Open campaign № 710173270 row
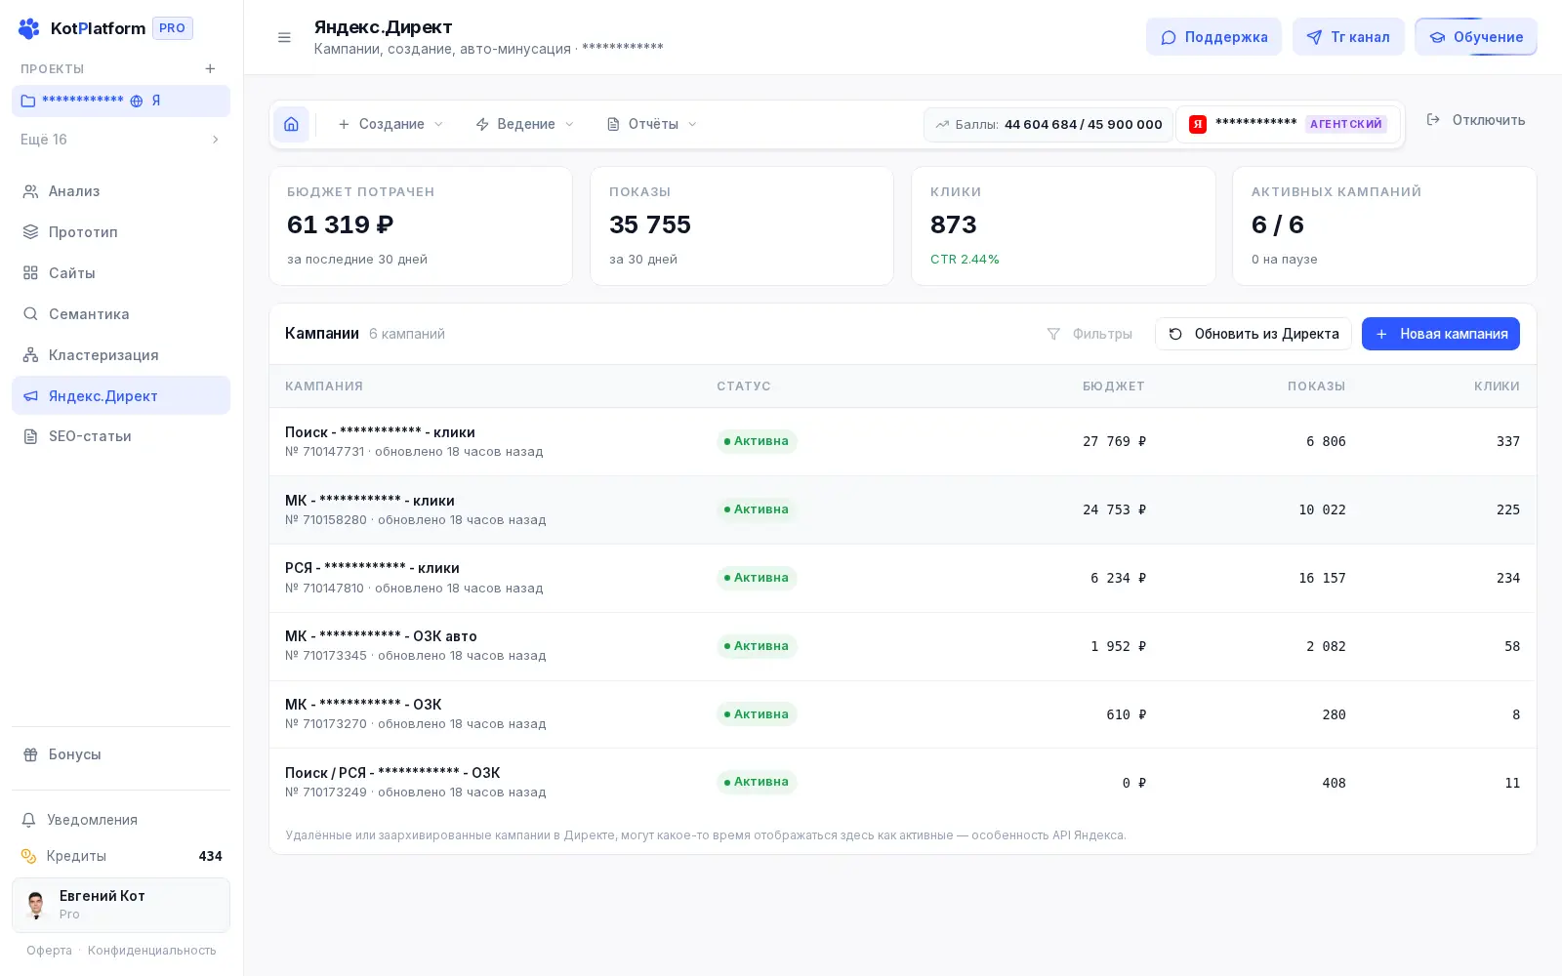The height and width of the screenshot is (976, 1562). tap(903, 714)
